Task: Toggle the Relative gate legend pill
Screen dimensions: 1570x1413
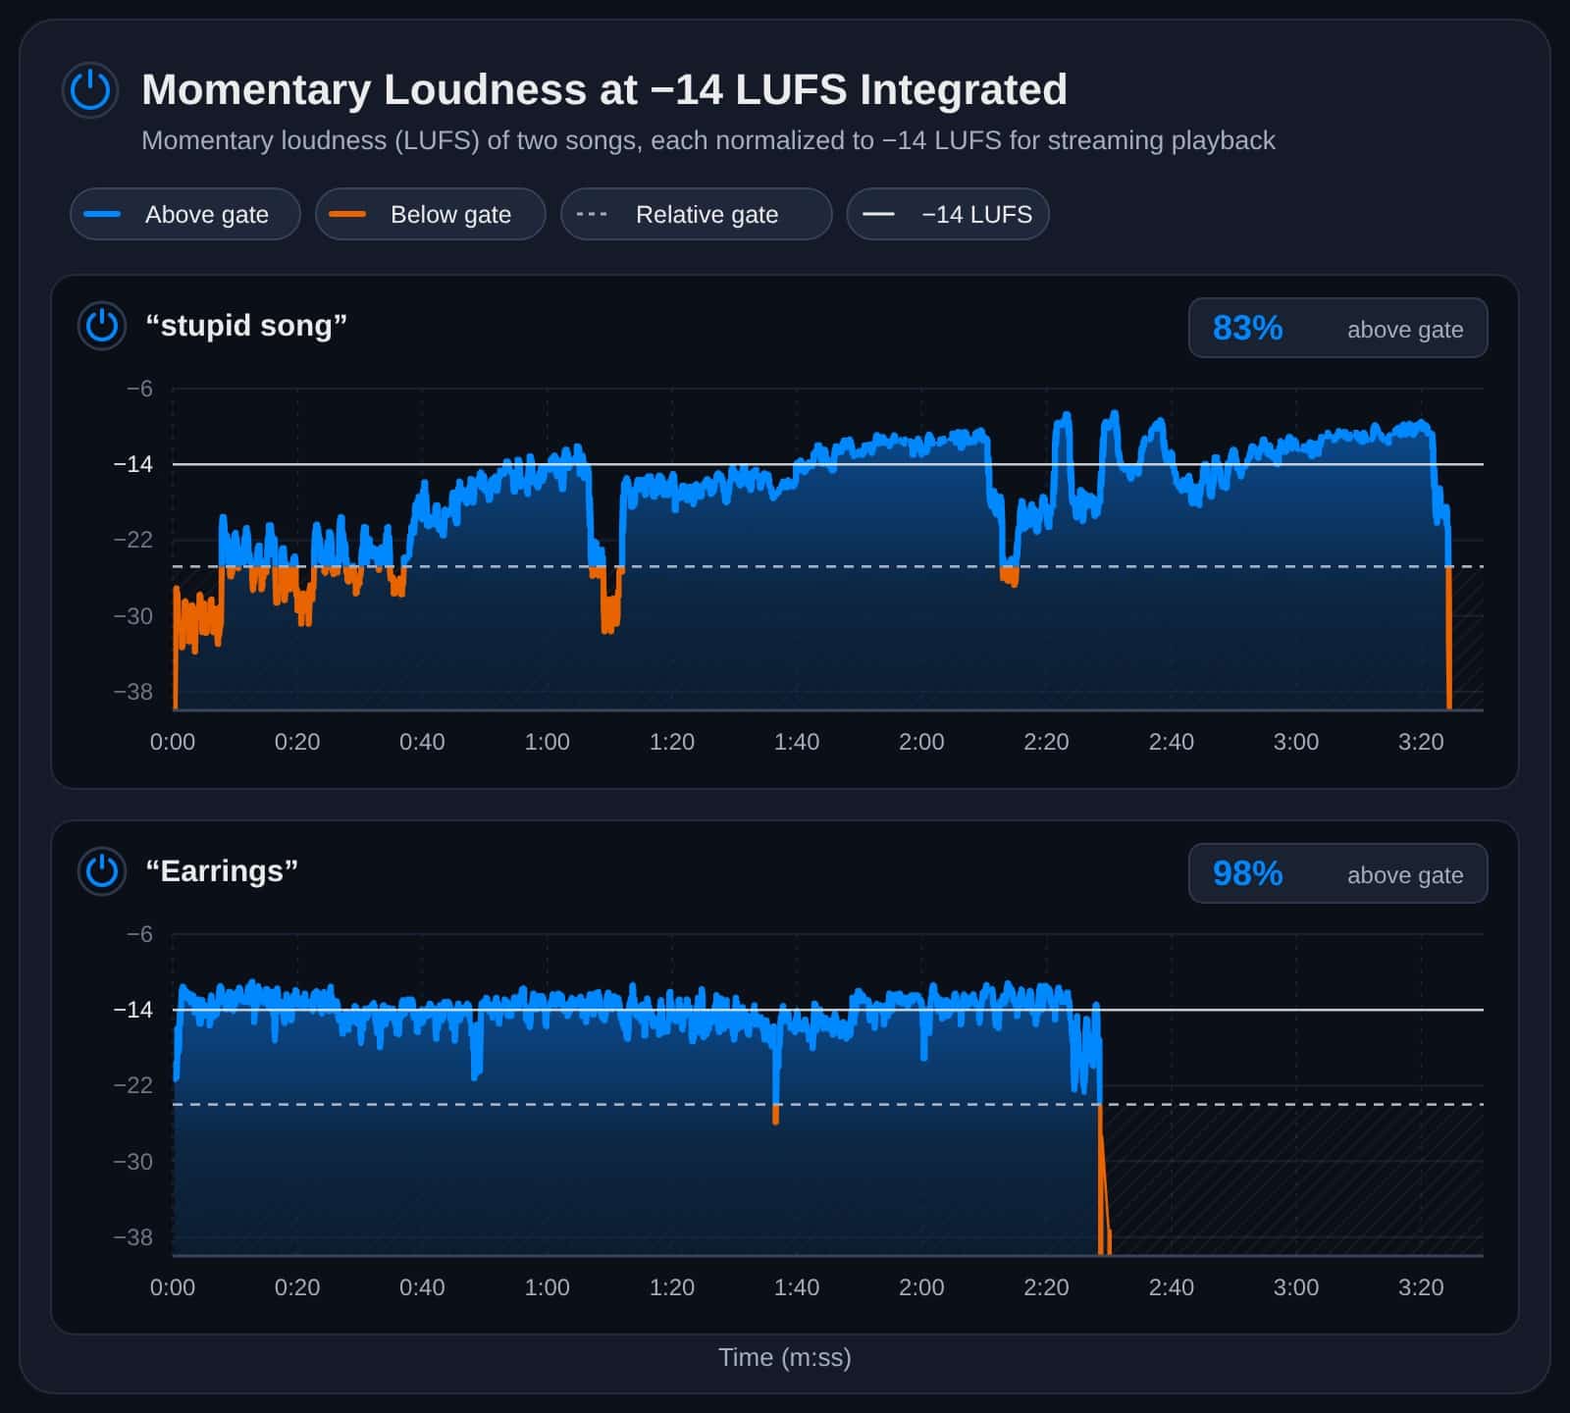Action: click(697, 214)
